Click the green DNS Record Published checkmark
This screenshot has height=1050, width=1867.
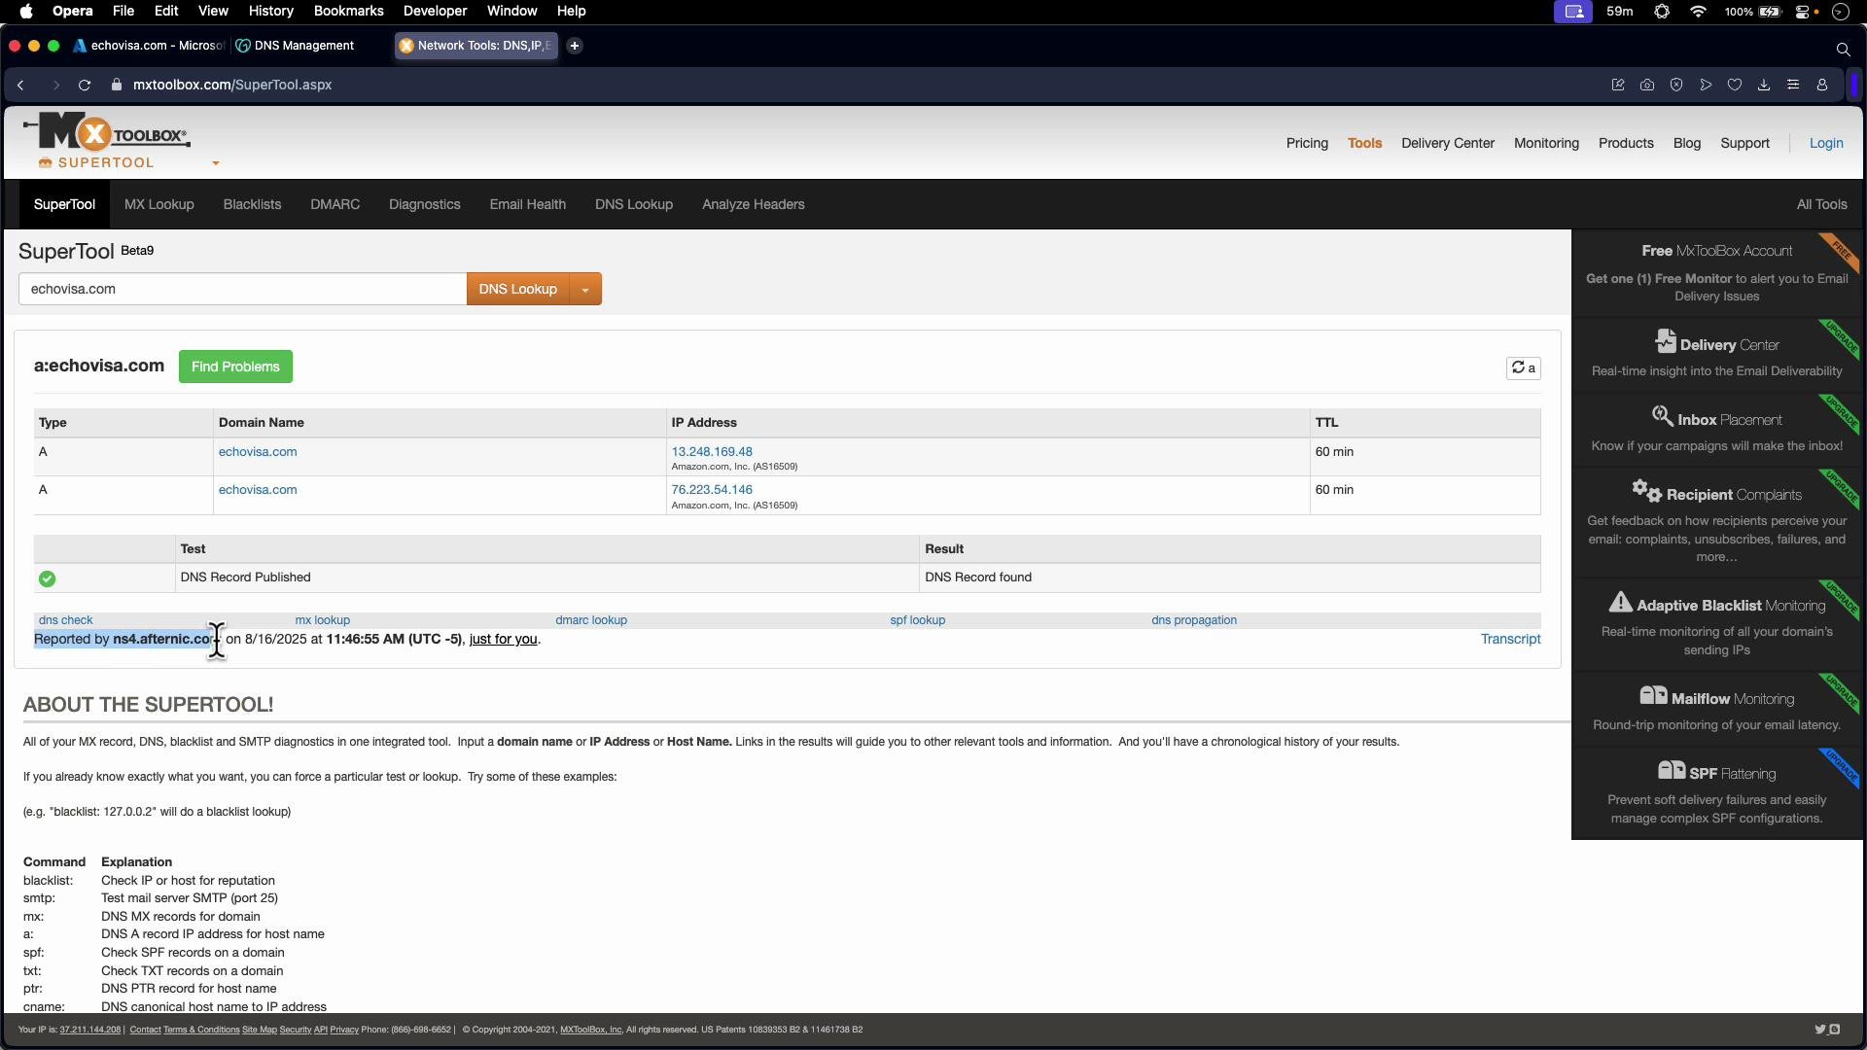point(47,579)
